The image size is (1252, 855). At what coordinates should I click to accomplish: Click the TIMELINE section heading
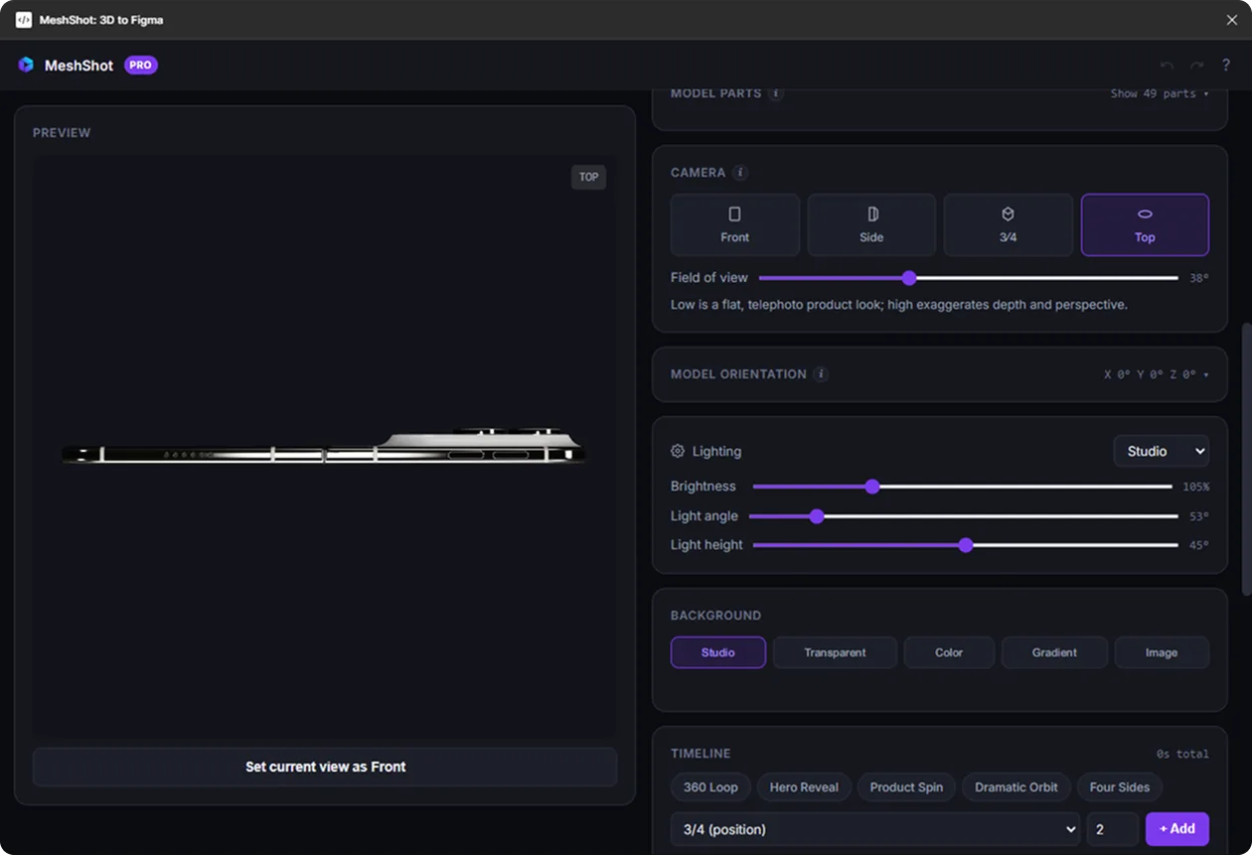[x=701, y=754]
